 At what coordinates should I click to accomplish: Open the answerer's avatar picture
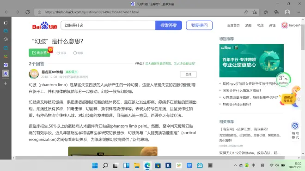click(x=34, y=74)
